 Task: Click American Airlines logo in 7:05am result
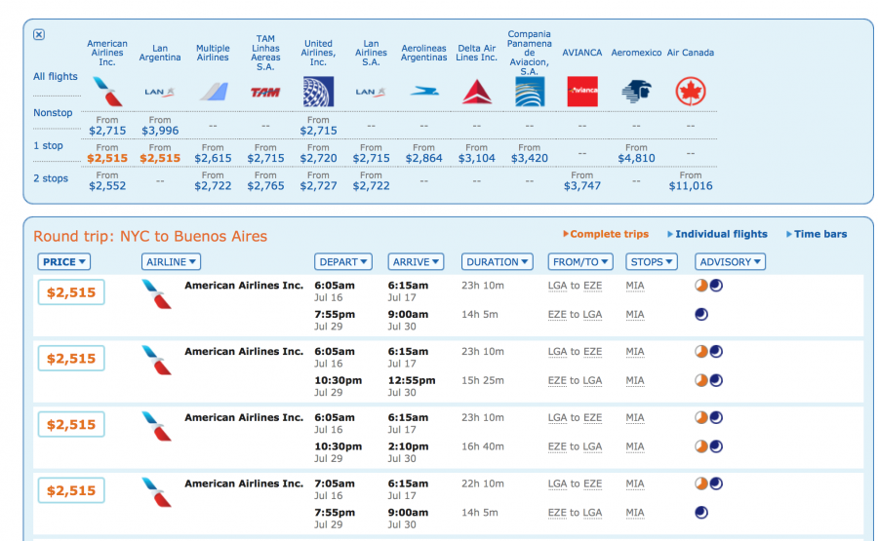pos(157,491)
